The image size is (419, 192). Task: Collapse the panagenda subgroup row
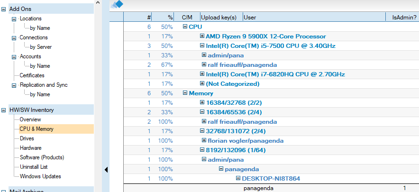pyautogui.click(x=221, y=169)
